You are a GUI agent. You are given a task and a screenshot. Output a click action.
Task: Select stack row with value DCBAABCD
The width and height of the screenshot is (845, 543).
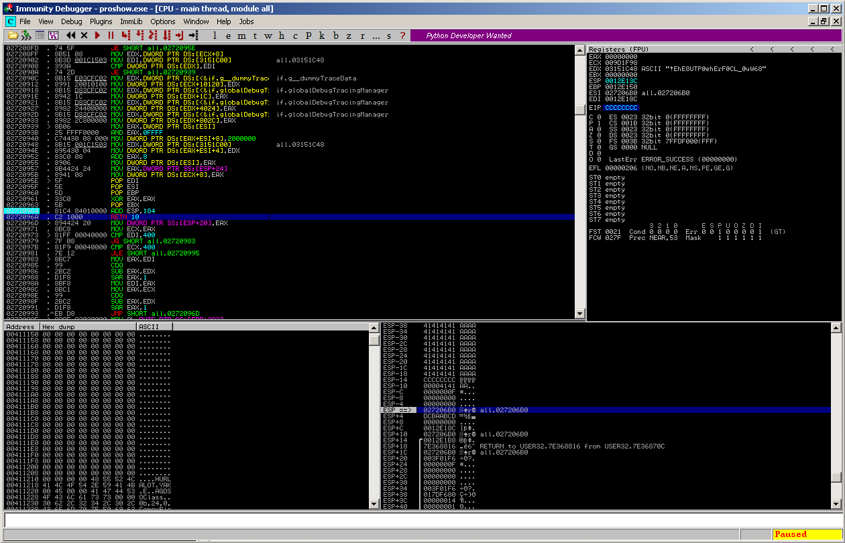[606, 416]
